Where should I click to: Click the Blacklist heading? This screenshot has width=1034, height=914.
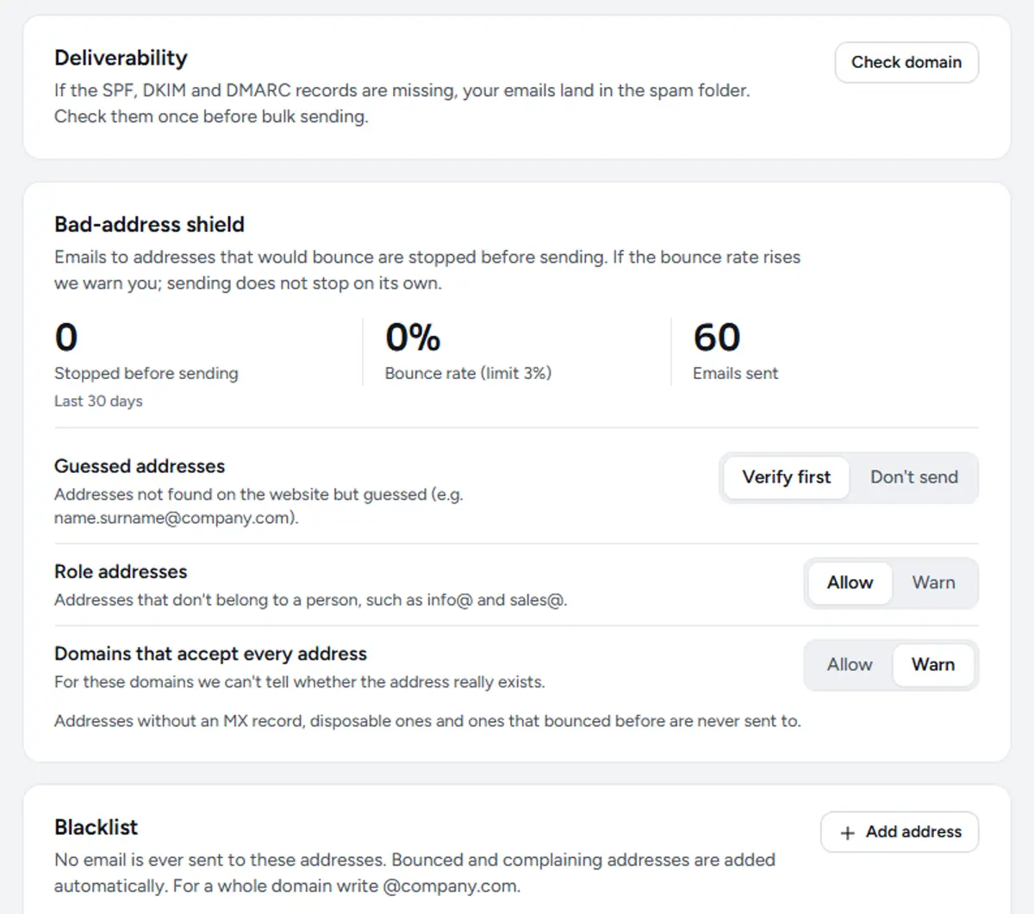[x=96, y=828]
